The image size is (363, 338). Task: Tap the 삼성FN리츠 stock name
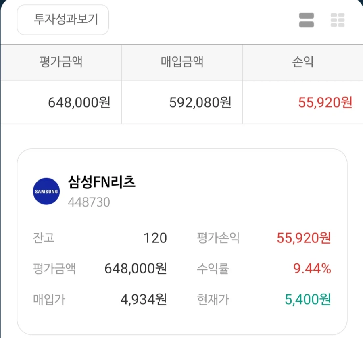point(102,182)
